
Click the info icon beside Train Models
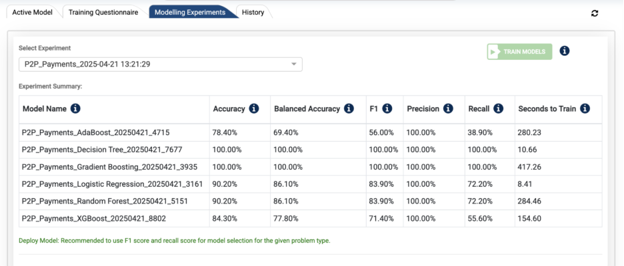[565, 51]
